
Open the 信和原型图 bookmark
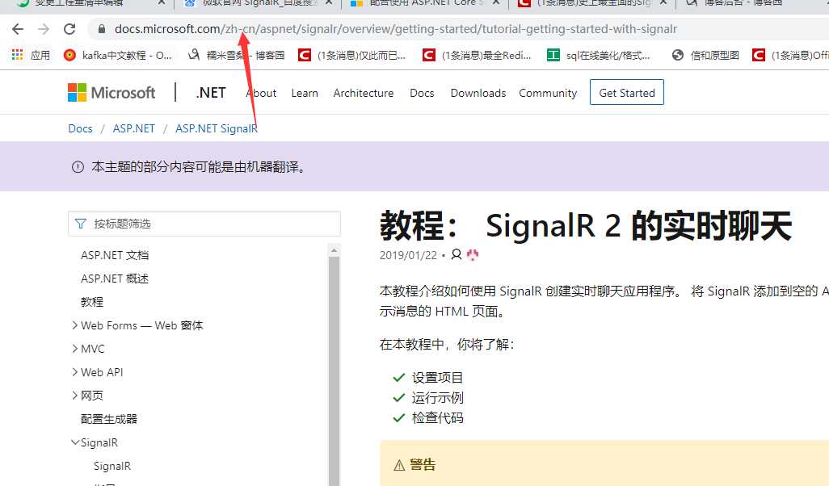[705, 55]
